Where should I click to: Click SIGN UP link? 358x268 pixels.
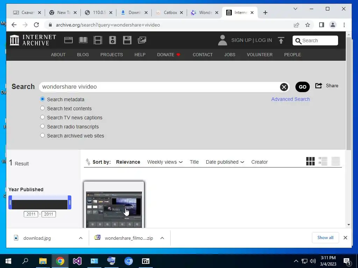click(x=241, y=40)
